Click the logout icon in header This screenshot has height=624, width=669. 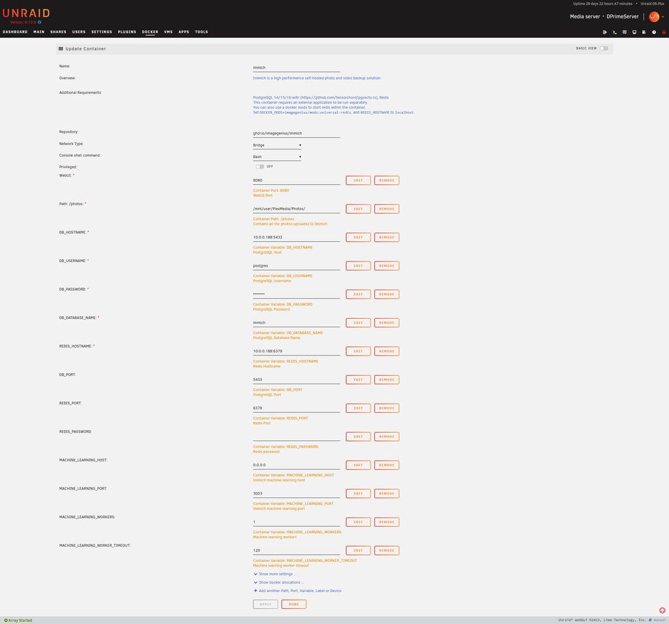pyautogui.click(x=604, y=32)
